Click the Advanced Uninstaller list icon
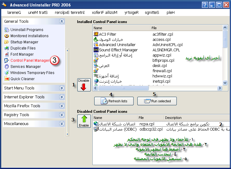Viewport: 231px width, 169px height. (x=96, y=45)
